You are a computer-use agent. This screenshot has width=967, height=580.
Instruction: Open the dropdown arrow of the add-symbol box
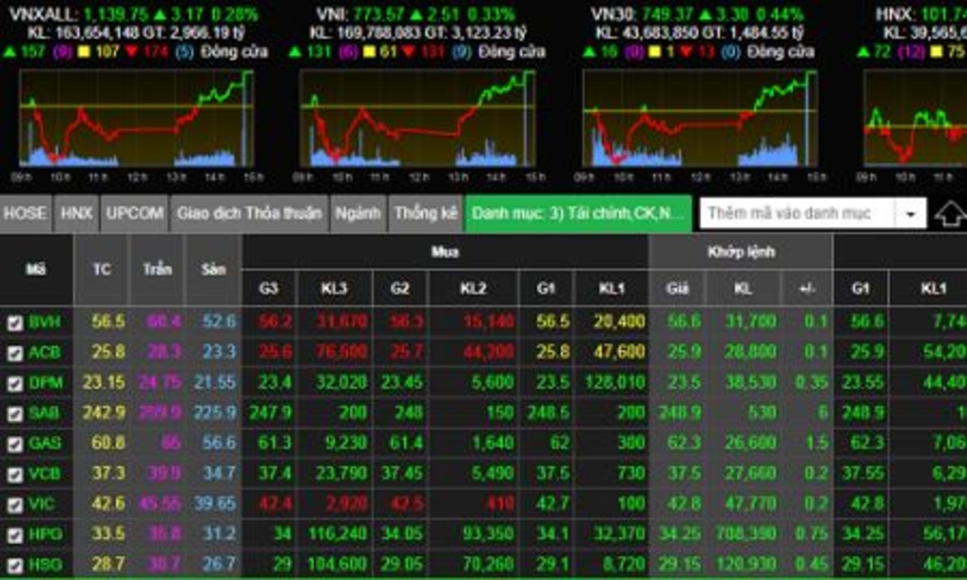pos(911,214)
